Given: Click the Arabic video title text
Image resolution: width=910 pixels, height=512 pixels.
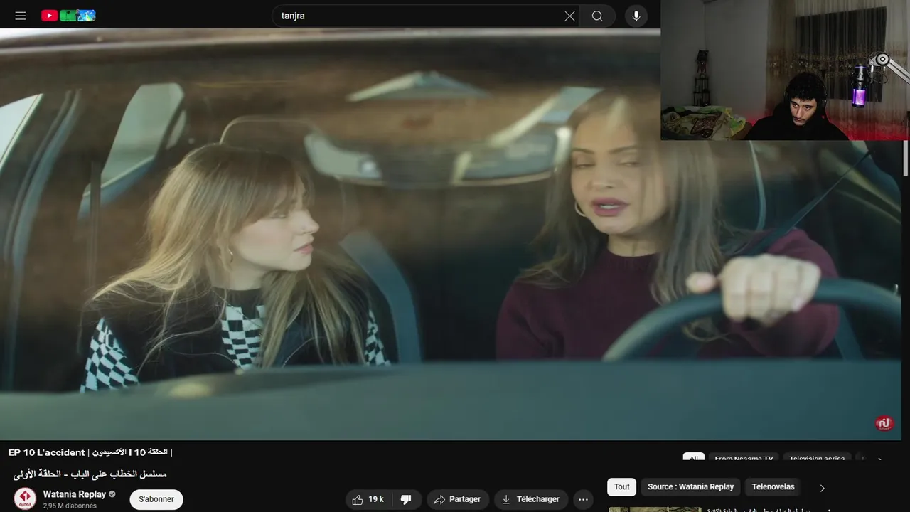Looking at the screenshot, I should click(x=90, y=474).
